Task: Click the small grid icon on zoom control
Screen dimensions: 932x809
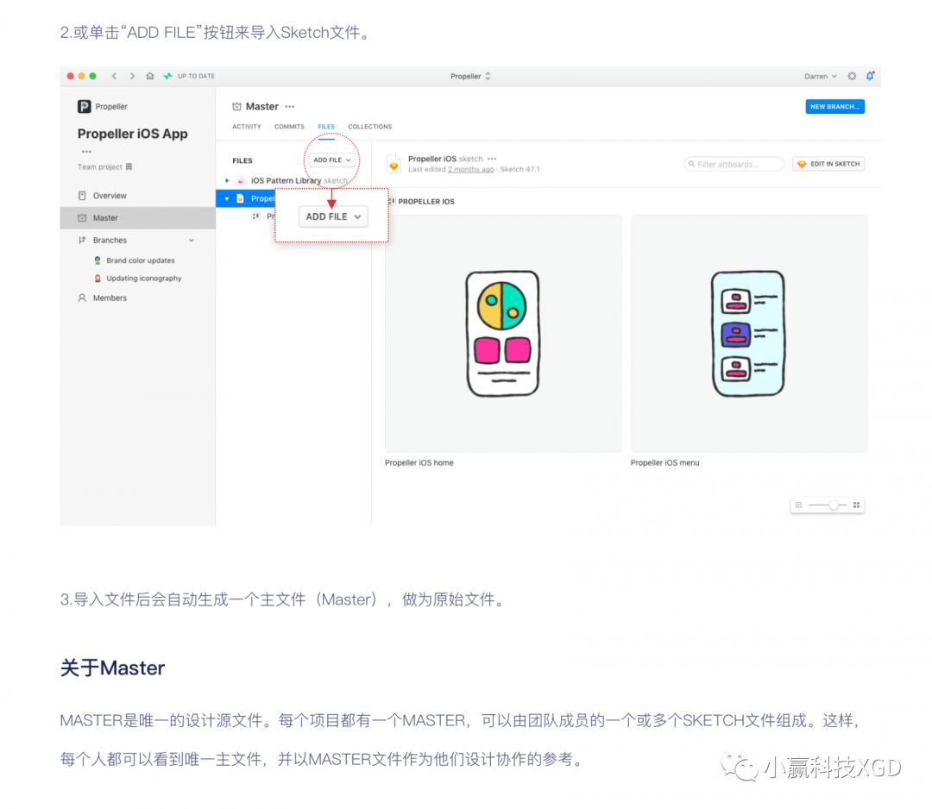Action: click(x=798, y=505)
